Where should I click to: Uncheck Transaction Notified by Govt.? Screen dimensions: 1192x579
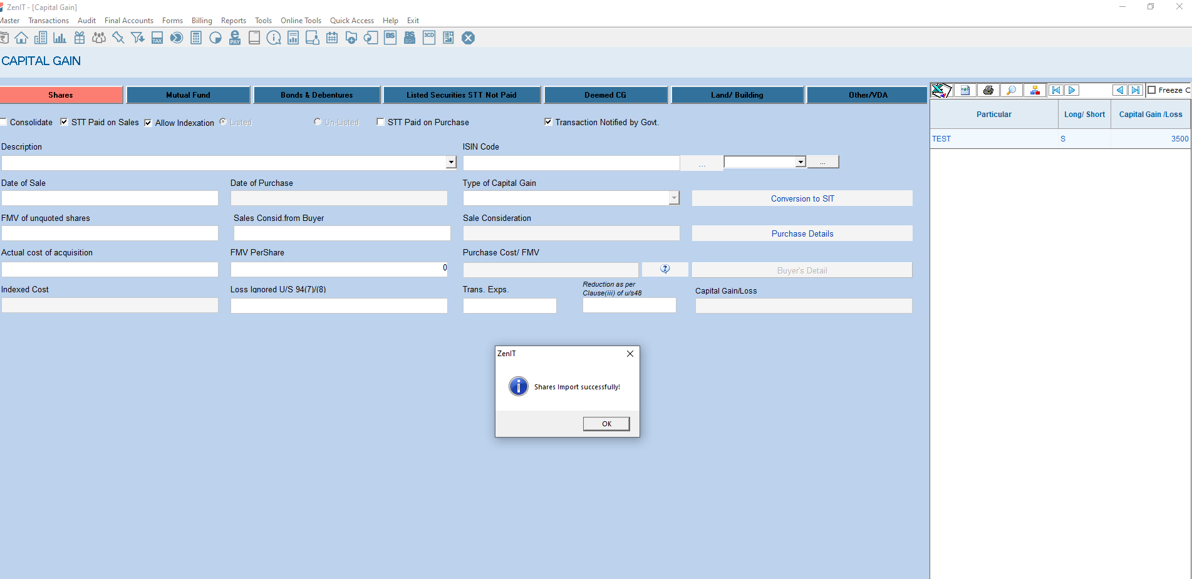(548, 122)
